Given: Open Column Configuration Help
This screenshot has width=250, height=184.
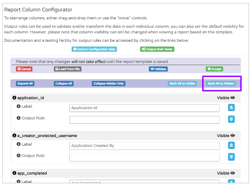Looking at the screenshot, I should 94,49.
